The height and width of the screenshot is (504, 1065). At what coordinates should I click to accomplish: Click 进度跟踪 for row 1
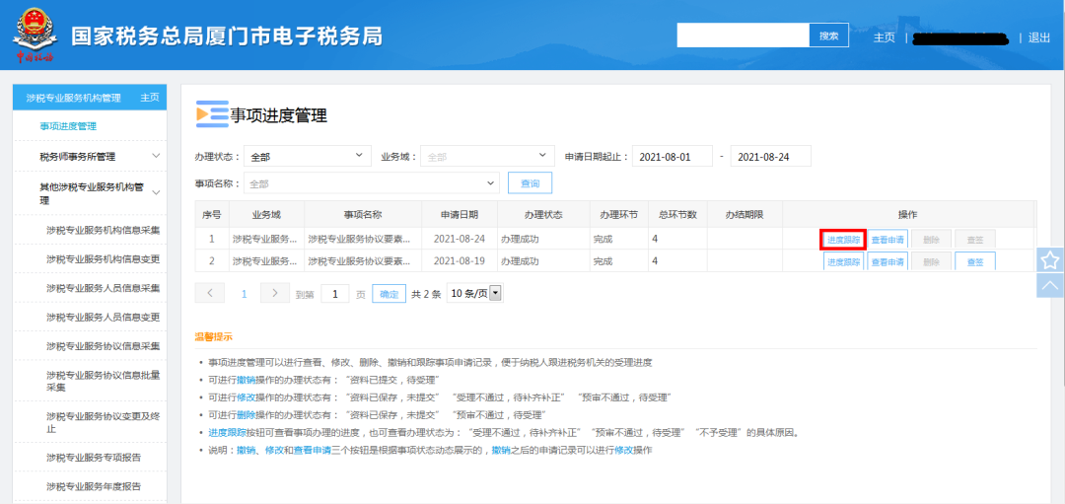point(843,240)
